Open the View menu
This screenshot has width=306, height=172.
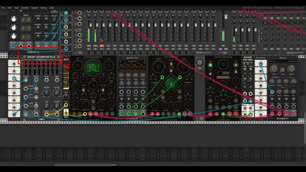(16, 8)
